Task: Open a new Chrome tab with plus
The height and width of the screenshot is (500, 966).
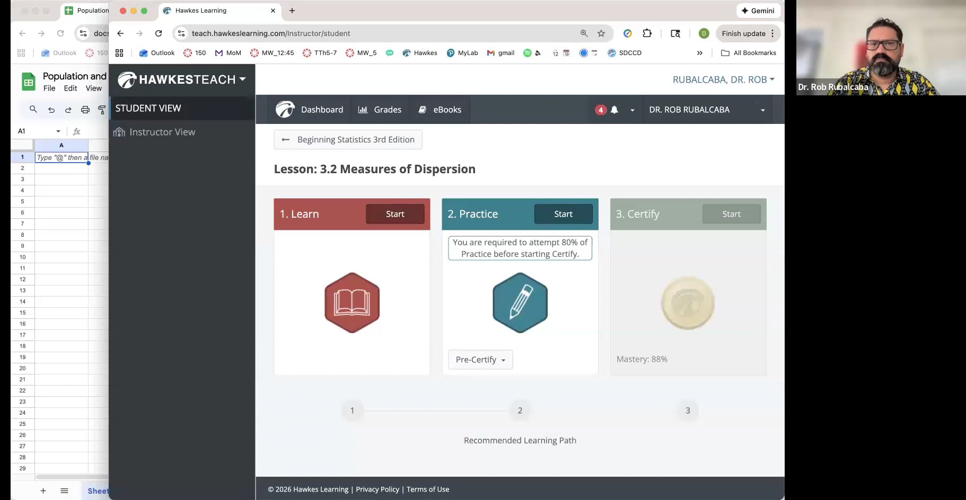Action: tap(292, 11)
